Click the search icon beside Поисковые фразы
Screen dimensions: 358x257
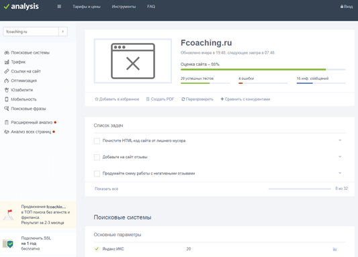click(7, 109)
